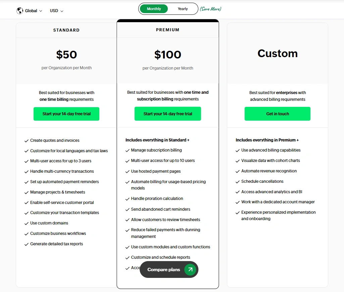
Task: Click Get in touch for Custom plan
Action: [x=278, y=114]
